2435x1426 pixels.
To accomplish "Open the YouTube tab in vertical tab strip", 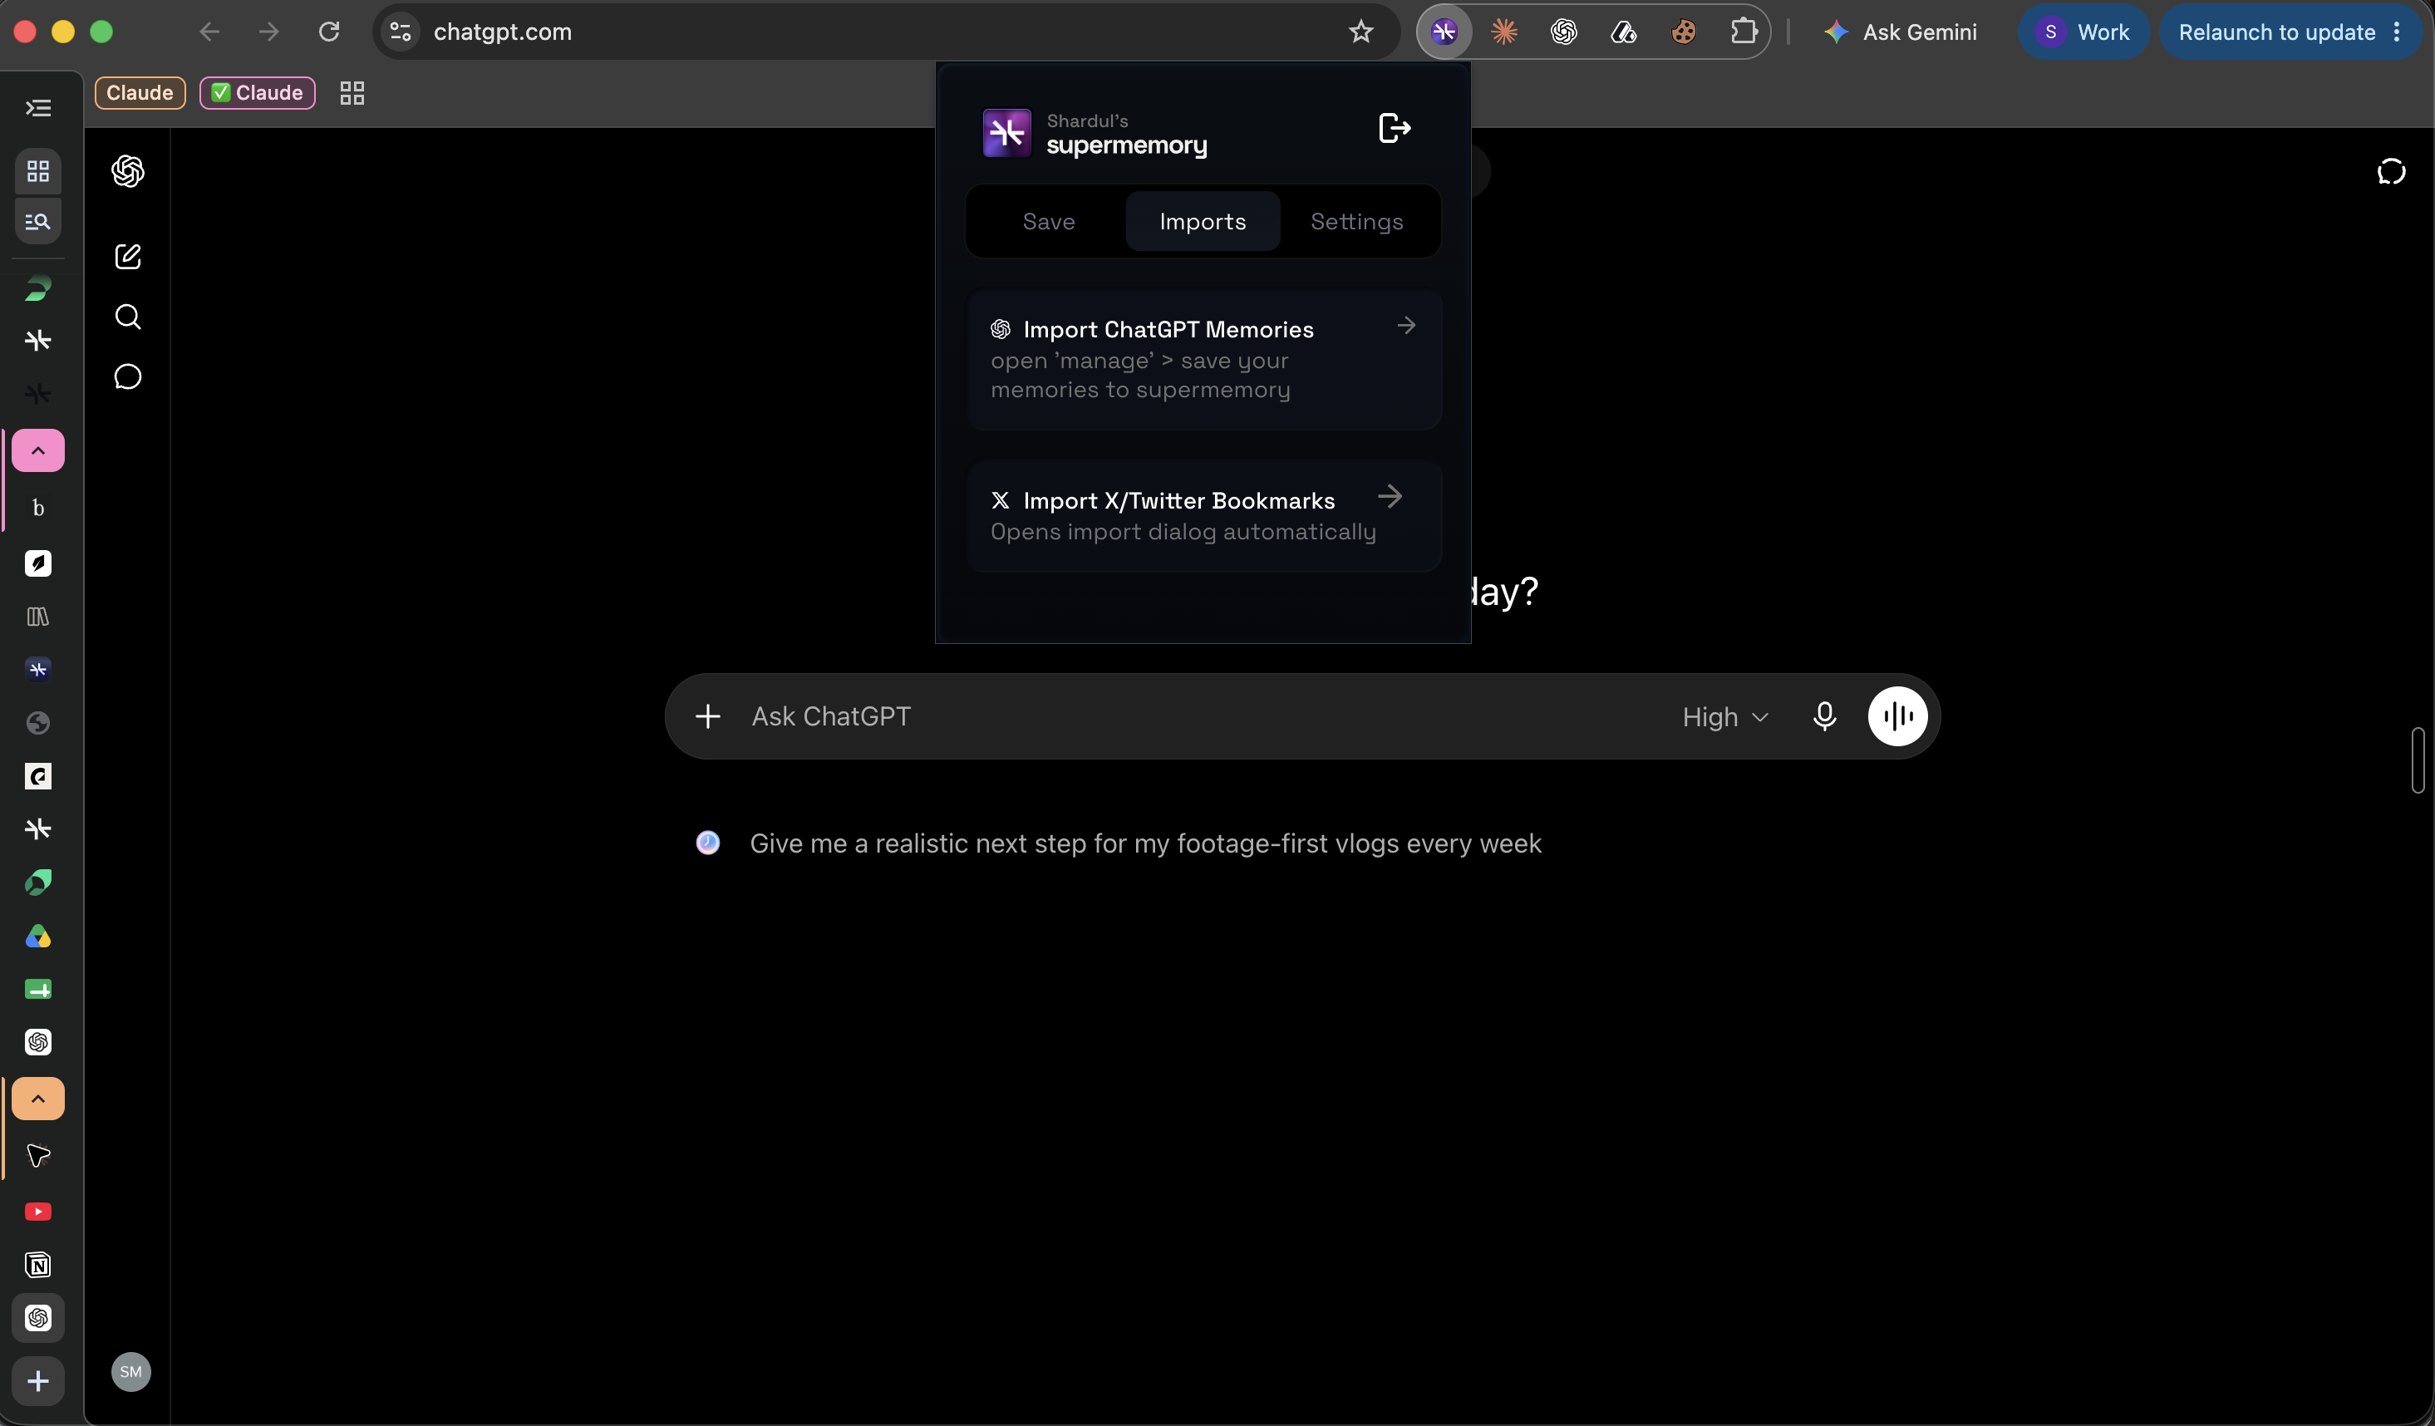I will click(37, 1212).
